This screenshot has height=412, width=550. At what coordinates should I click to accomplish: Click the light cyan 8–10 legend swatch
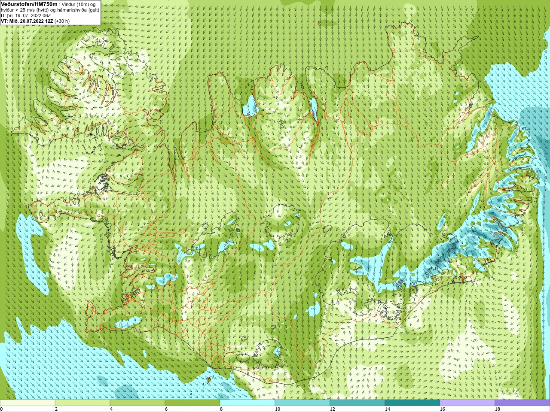[247, 403]
